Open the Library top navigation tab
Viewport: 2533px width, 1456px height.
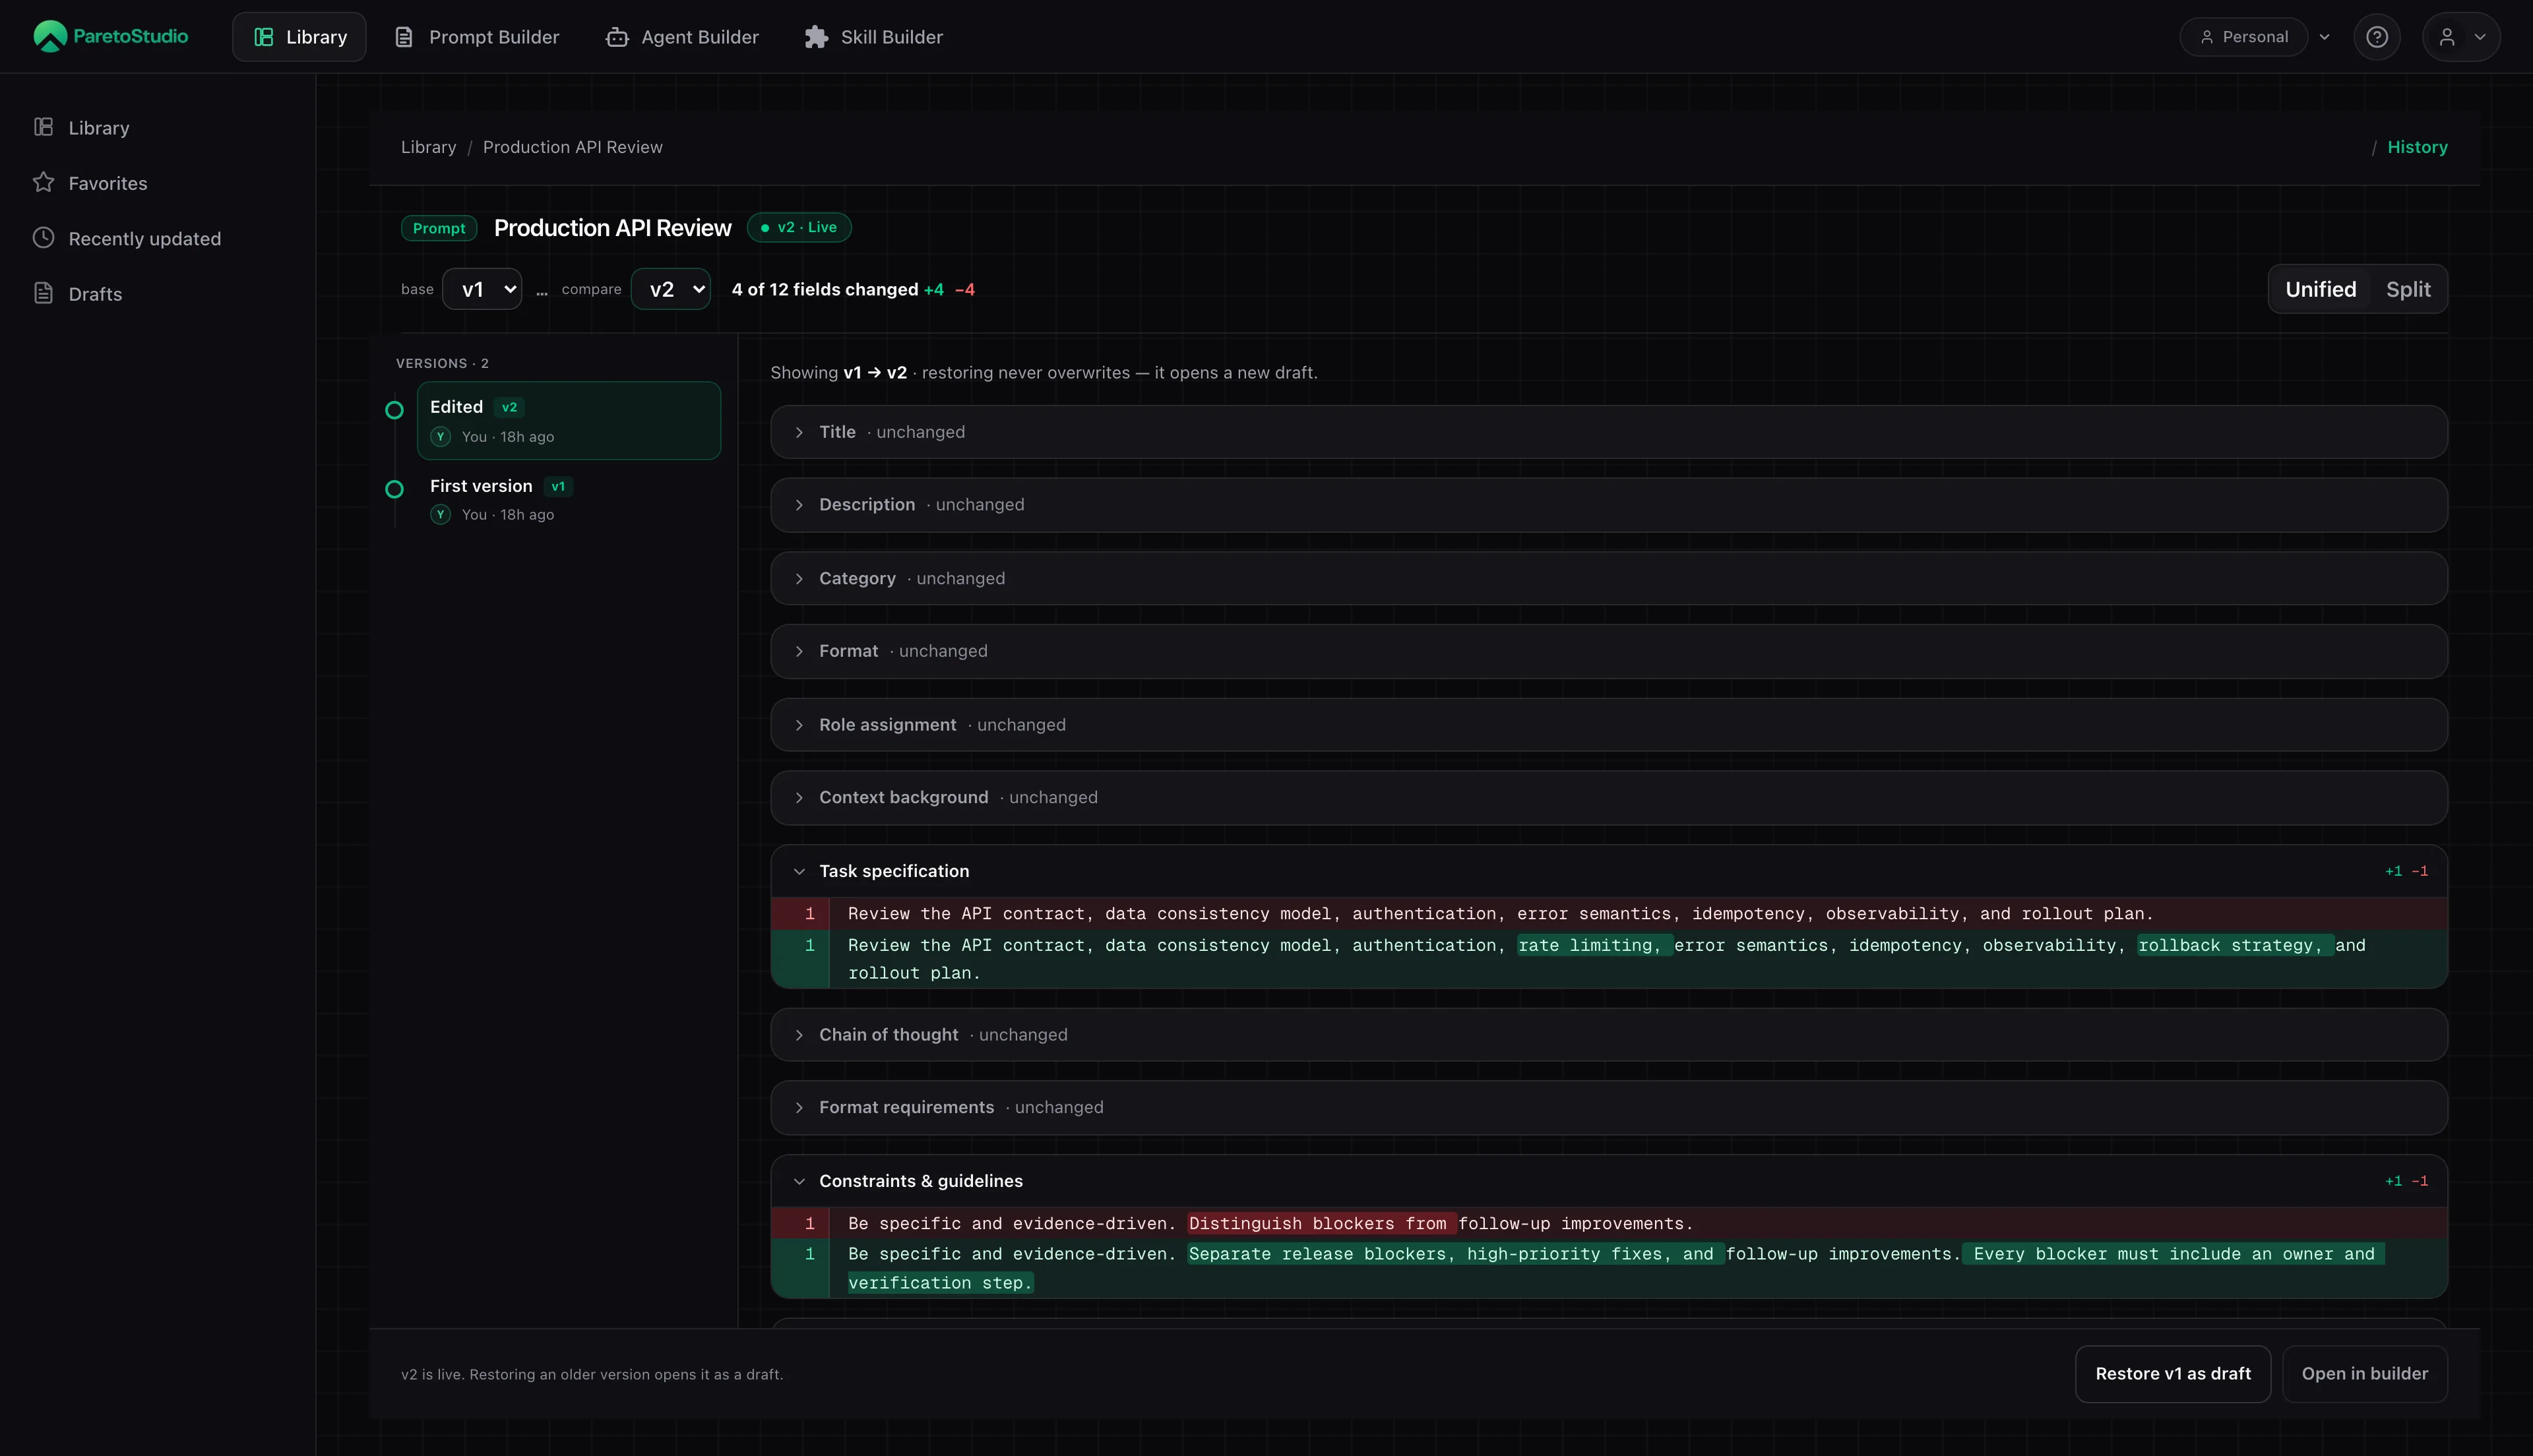pyautogui.click(x=299, y=37)
